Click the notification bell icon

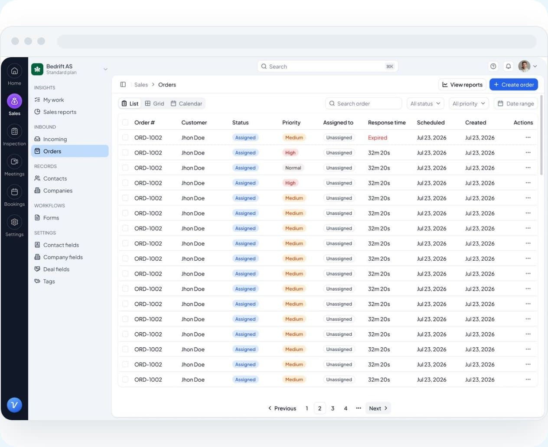tap(509, 66)
